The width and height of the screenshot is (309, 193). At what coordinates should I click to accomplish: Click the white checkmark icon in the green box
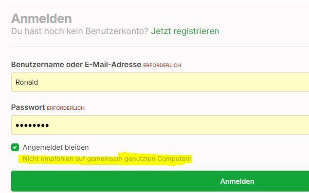(x=15, y=147)
